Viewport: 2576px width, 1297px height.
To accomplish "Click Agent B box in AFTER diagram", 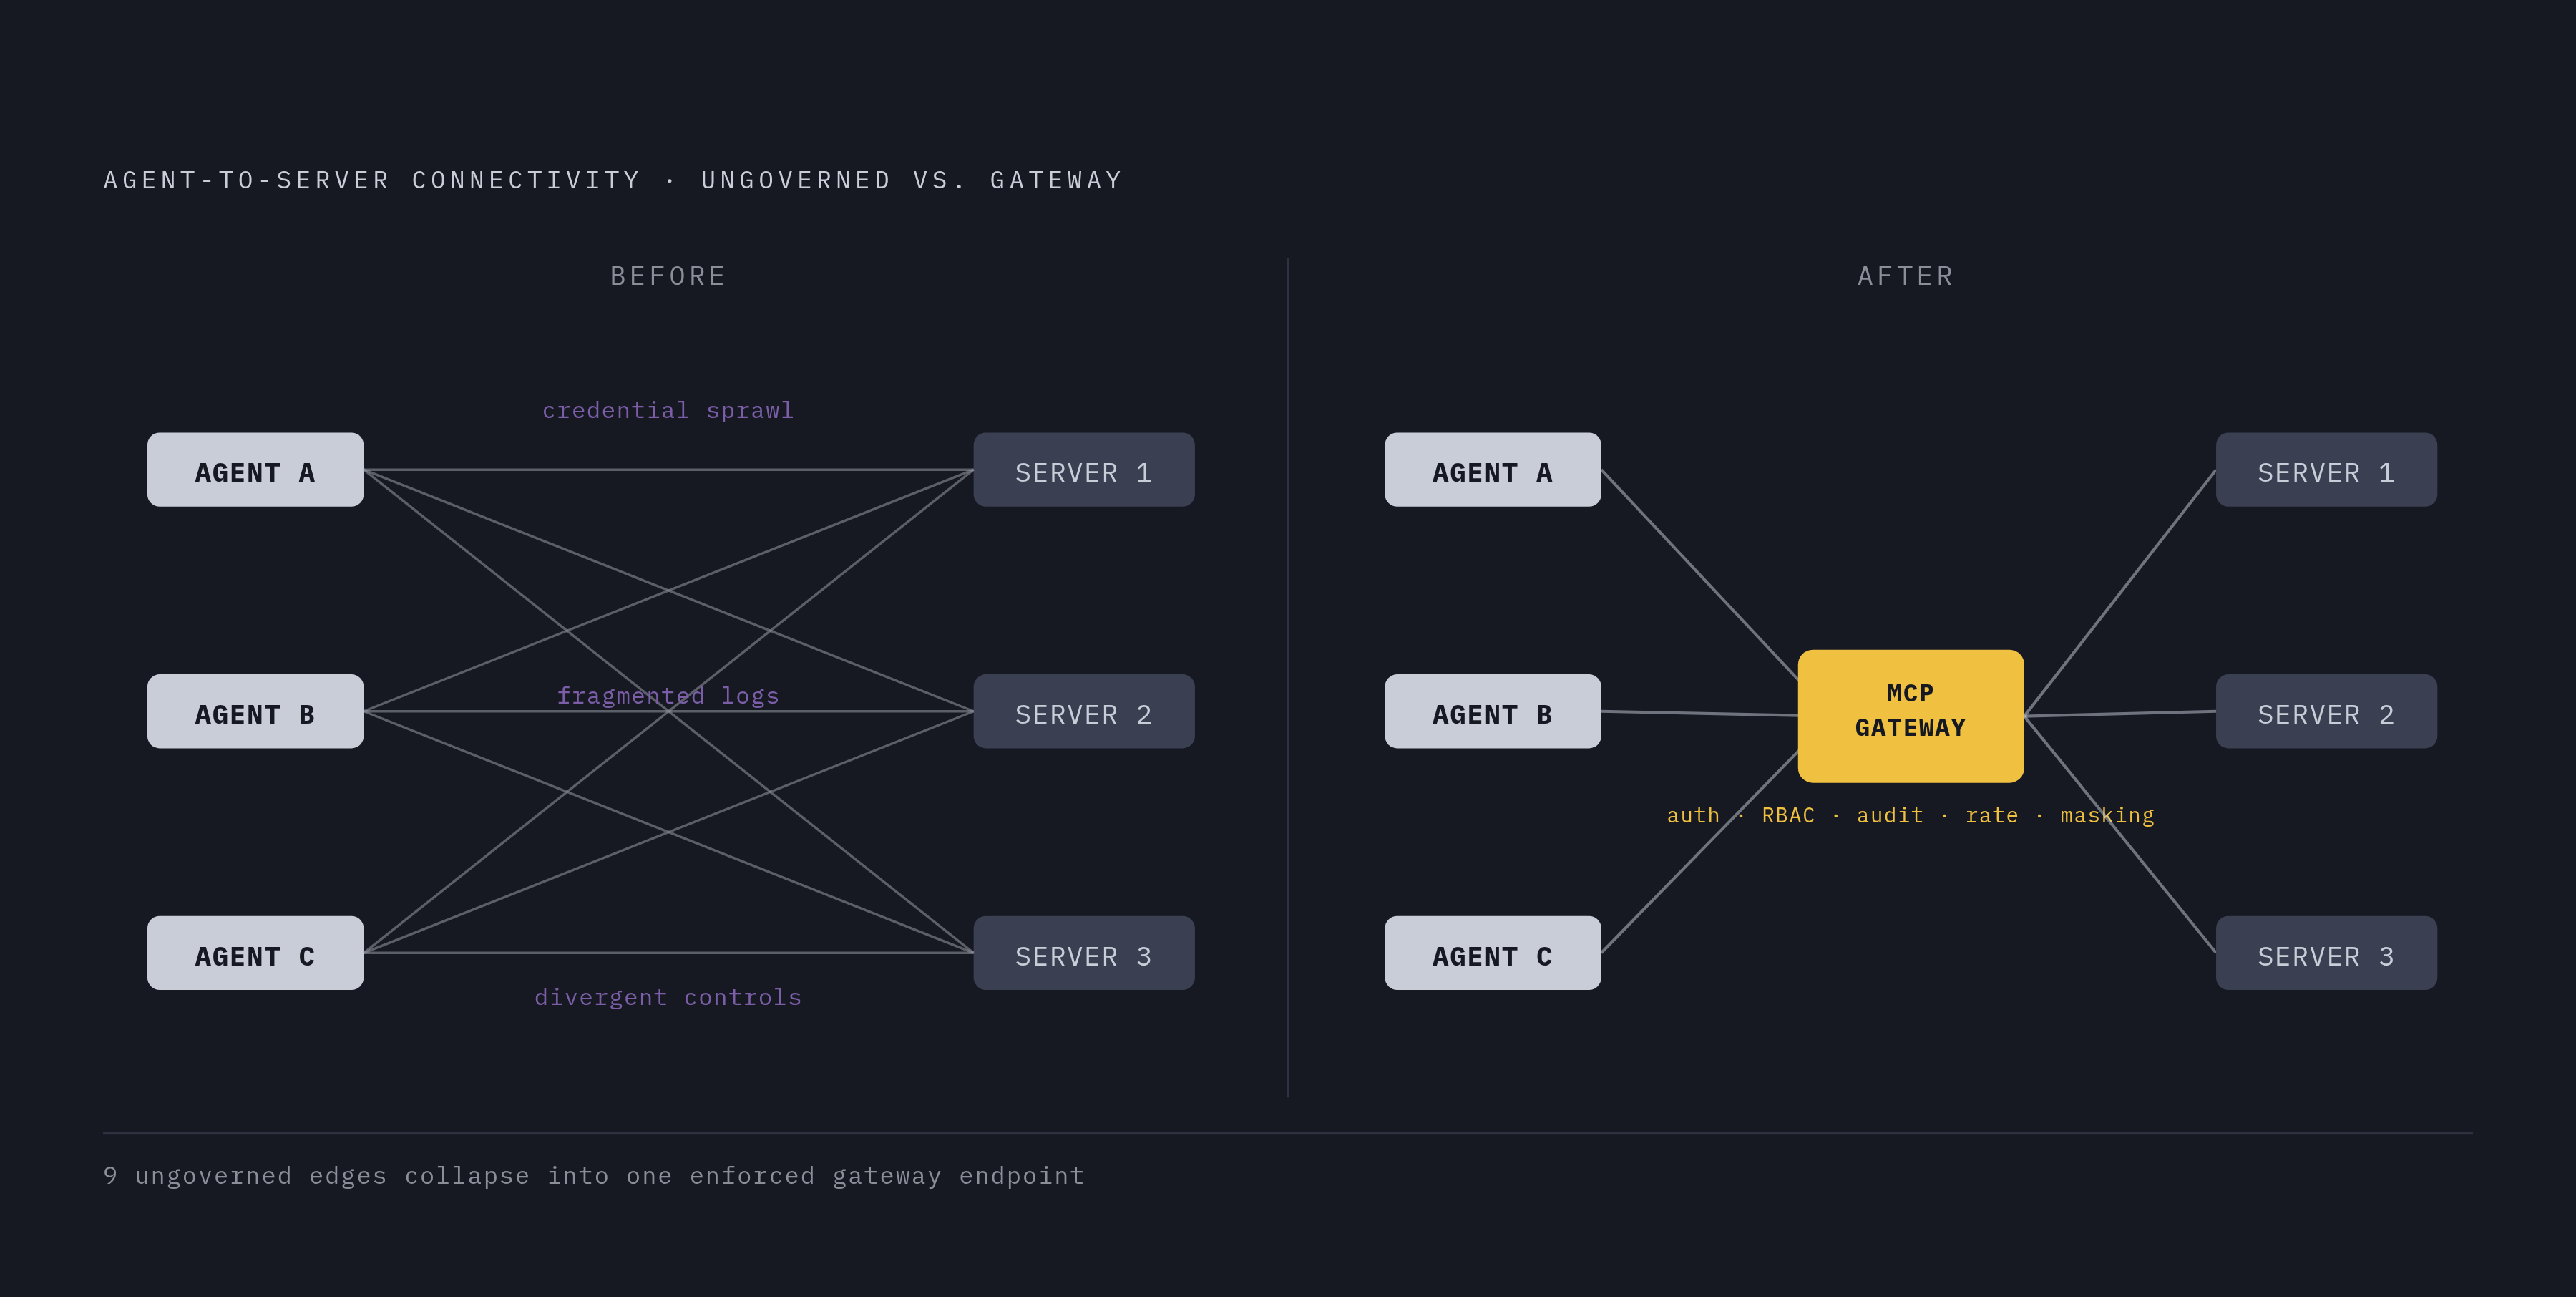I will 1493,712.
